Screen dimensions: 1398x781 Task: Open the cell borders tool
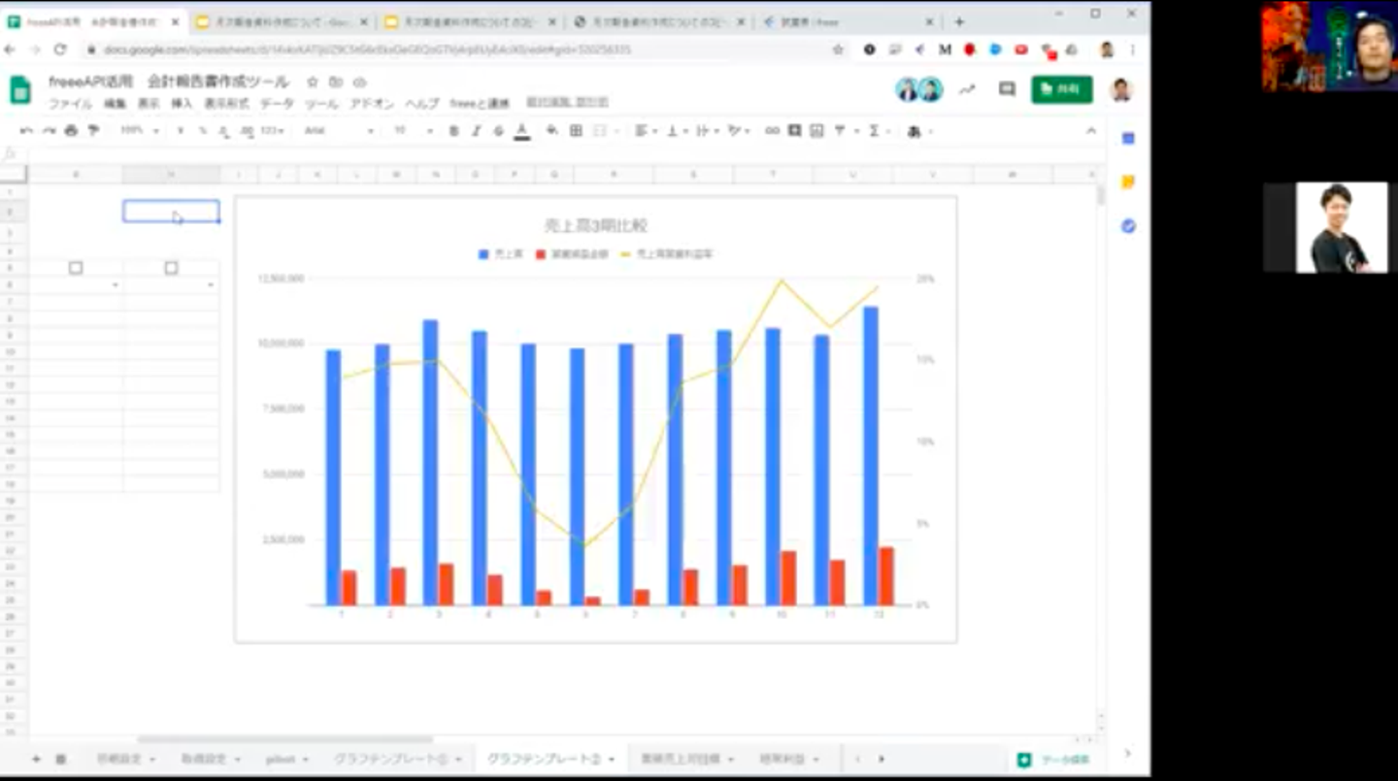click(x=576, y=131)
